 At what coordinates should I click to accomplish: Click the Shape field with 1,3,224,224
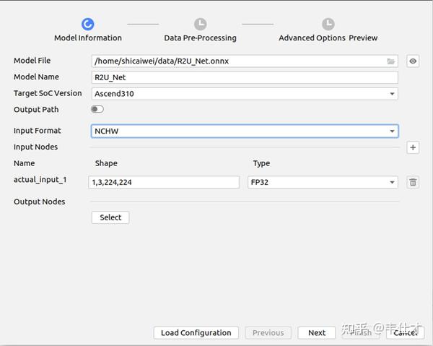point(165,183)
